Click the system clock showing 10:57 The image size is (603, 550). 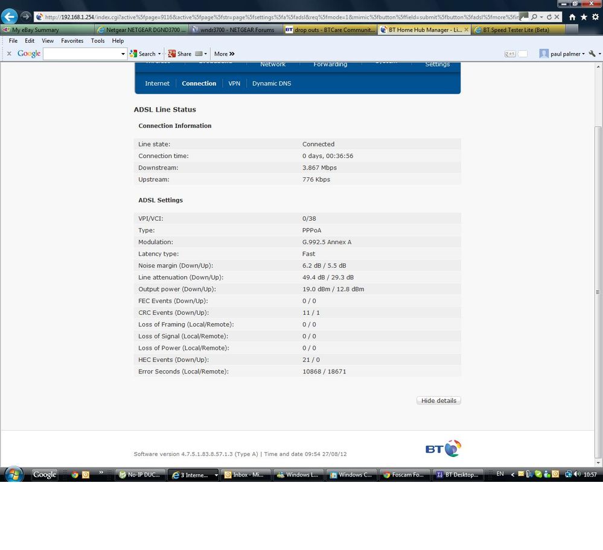coord(590,475)
